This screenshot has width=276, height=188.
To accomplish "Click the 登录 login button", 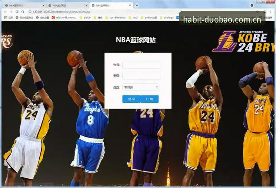I will pos(132,99).
